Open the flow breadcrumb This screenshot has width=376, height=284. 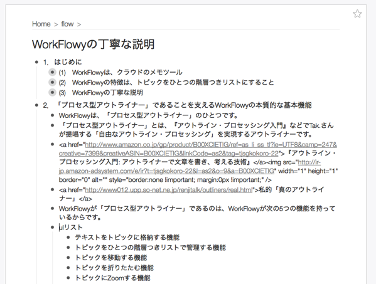pos(67,24)
